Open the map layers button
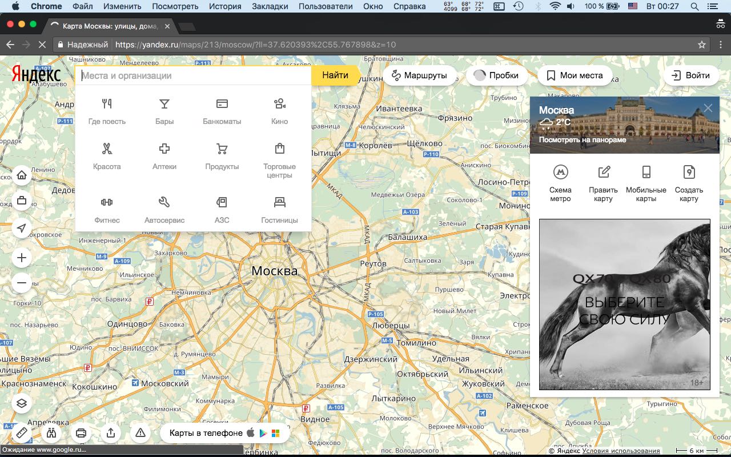The width and height of the screenshot is (731, 457). point(22,404)
